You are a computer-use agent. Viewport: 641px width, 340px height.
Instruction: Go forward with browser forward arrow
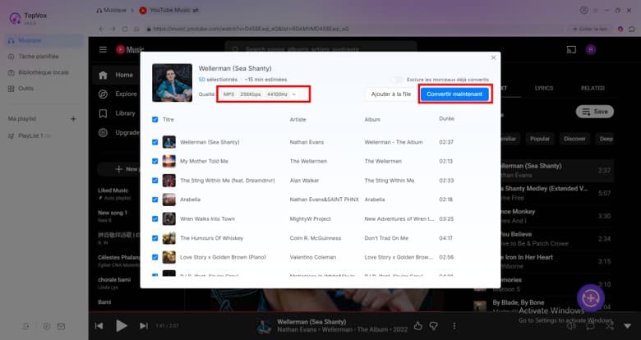(x=113, y=29)
